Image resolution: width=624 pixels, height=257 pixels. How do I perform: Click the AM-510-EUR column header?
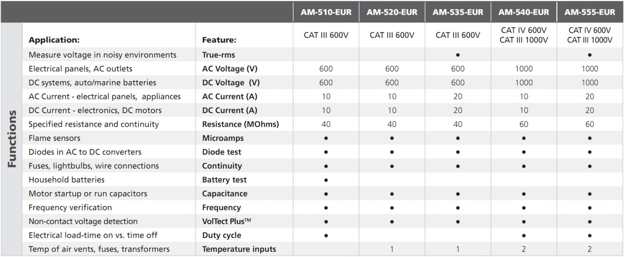[326, 12]
